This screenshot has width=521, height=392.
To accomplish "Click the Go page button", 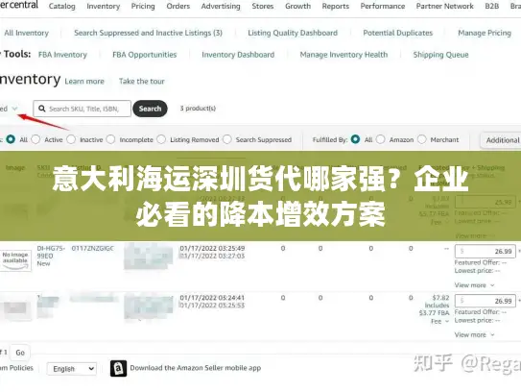I will click(20, 353).
